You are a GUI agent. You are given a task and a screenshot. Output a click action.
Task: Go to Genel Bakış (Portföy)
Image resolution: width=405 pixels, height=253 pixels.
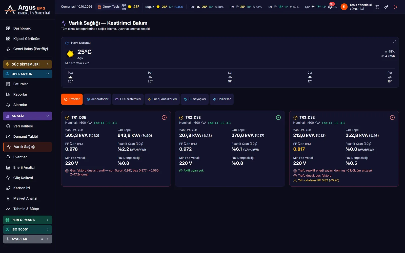click(x=28, y=49)
